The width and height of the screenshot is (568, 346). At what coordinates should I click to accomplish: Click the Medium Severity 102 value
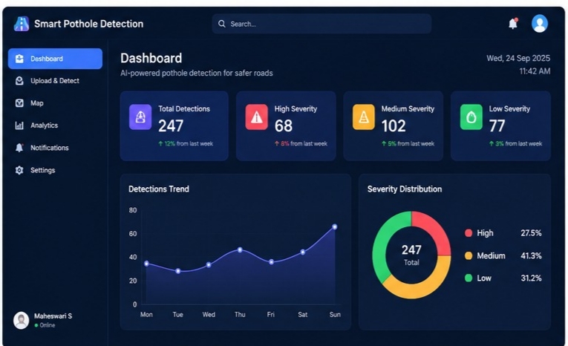coord(394,126)
